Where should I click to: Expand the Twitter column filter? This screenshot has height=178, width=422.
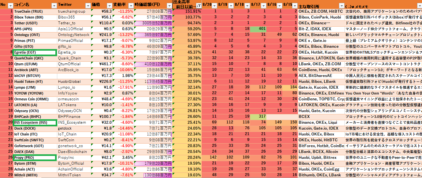pyautogui.click(x=87, y=6)
